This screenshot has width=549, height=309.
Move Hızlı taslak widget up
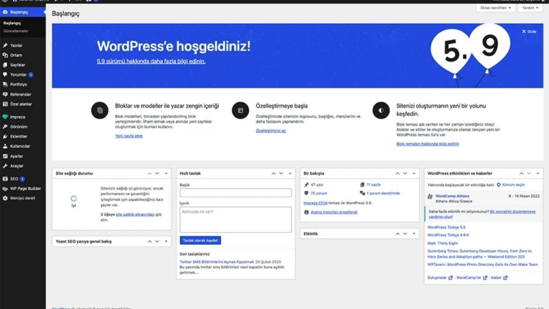[273, 173]
